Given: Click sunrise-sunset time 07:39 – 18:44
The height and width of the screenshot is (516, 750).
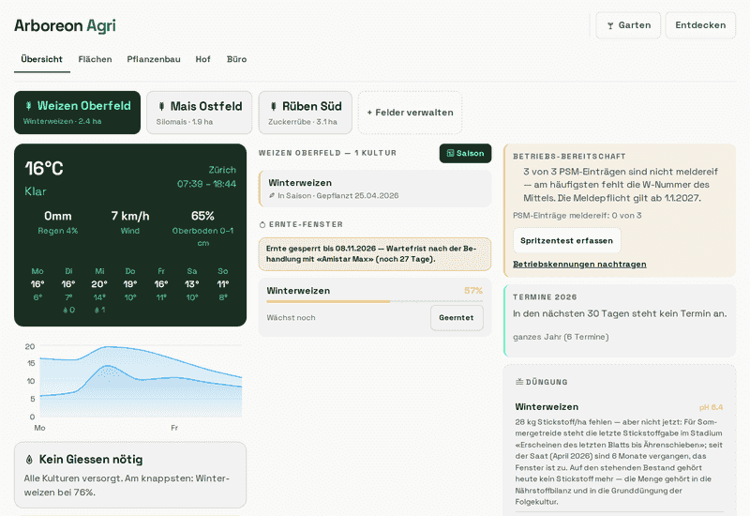Looking at the screenshot, I should point(206,184).
